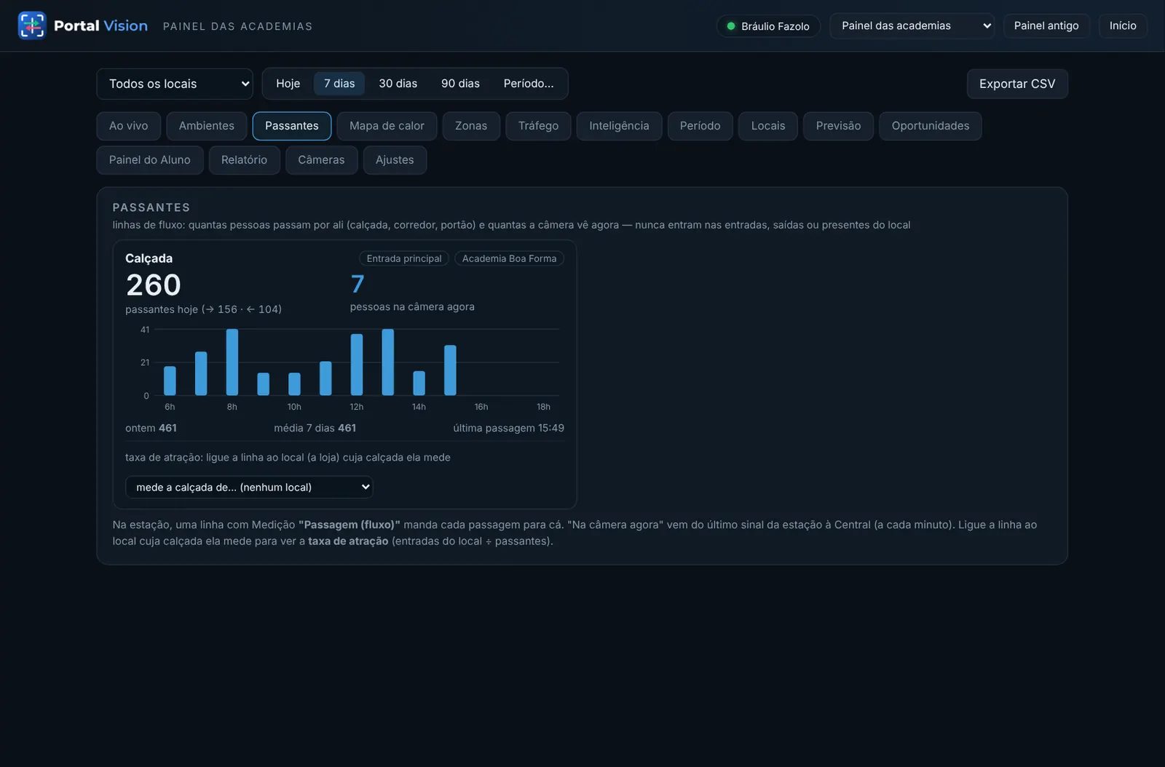
Task: Choose the 90 dias period option
Action: (x=460, y=84)
